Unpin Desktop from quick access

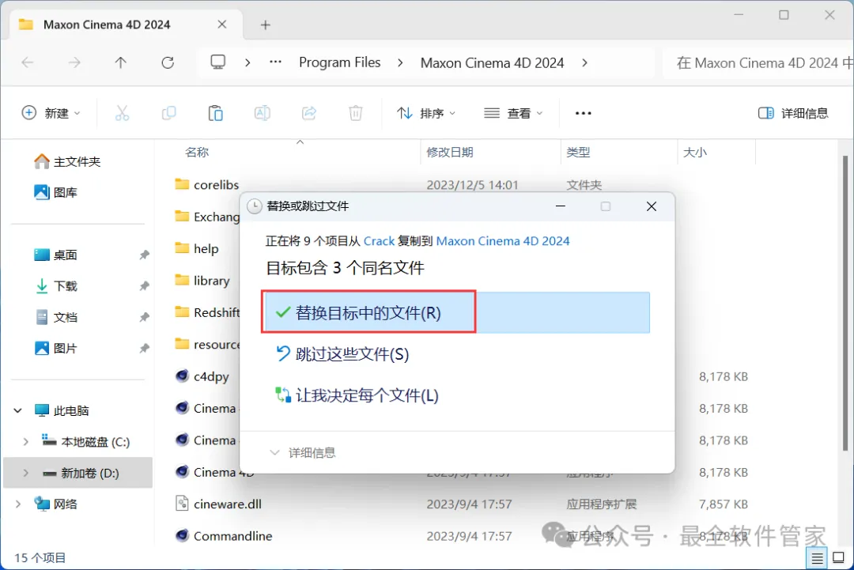[144, 255]
